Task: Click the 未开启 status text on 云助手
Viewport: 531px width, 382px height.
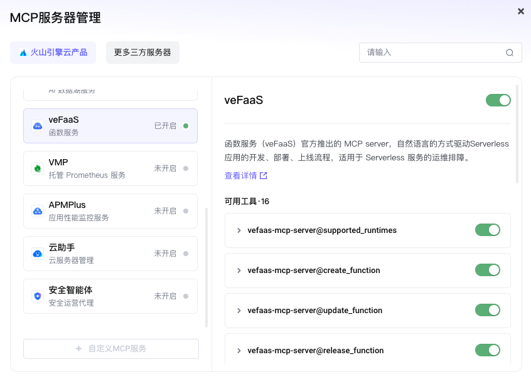Action: click(x=165, y=254)
